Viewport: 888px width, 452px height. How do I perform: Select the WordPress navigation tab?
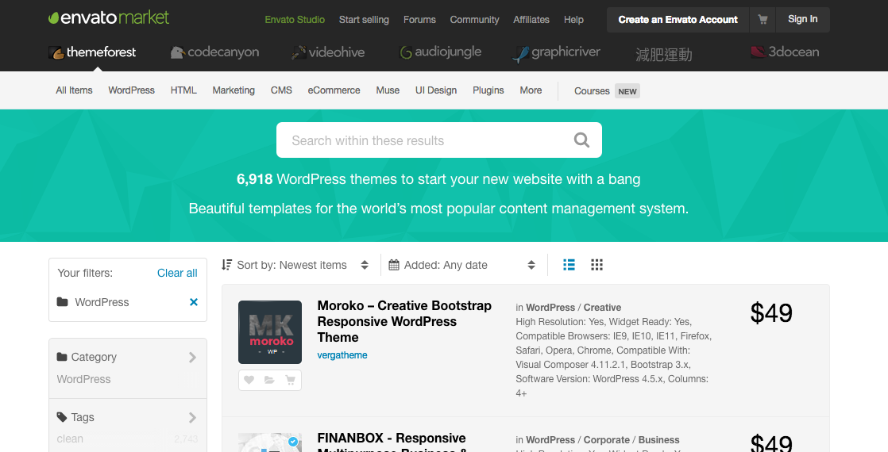(x=131, y=90)
